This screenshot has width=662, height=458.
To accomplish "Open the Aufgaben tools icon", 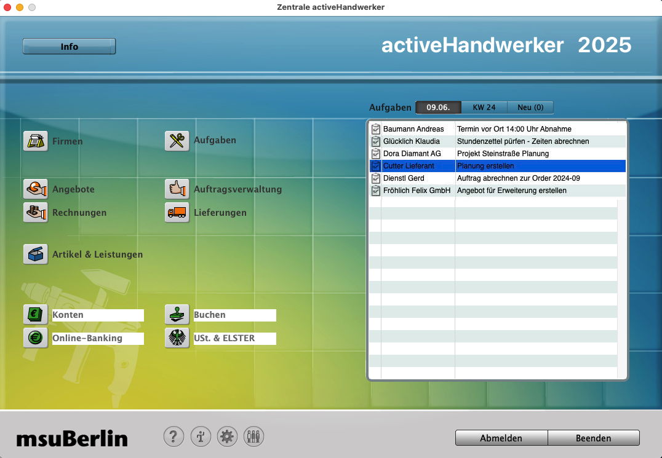I will coord(177,140).
